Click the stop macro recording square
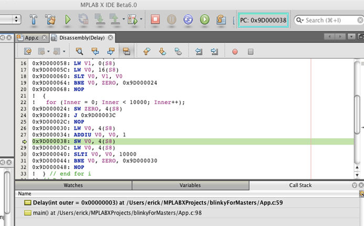Screen dimensions: 364x226 [x=251, y=51]
